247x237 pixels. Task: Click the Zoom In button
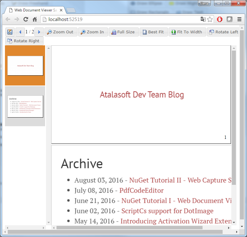(x=93, y=32)
